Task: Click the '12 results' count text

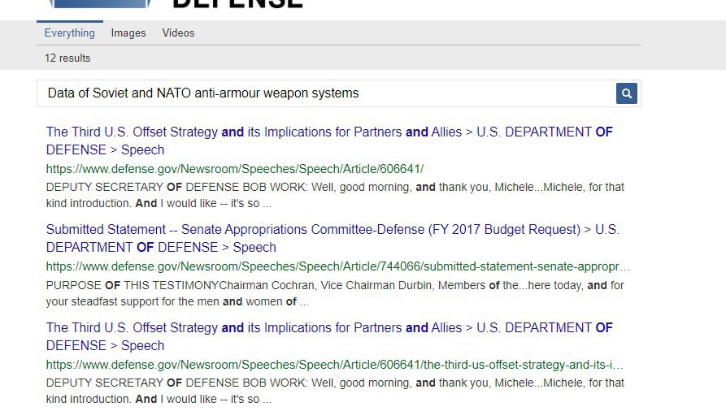Action: tap(67, 58)
